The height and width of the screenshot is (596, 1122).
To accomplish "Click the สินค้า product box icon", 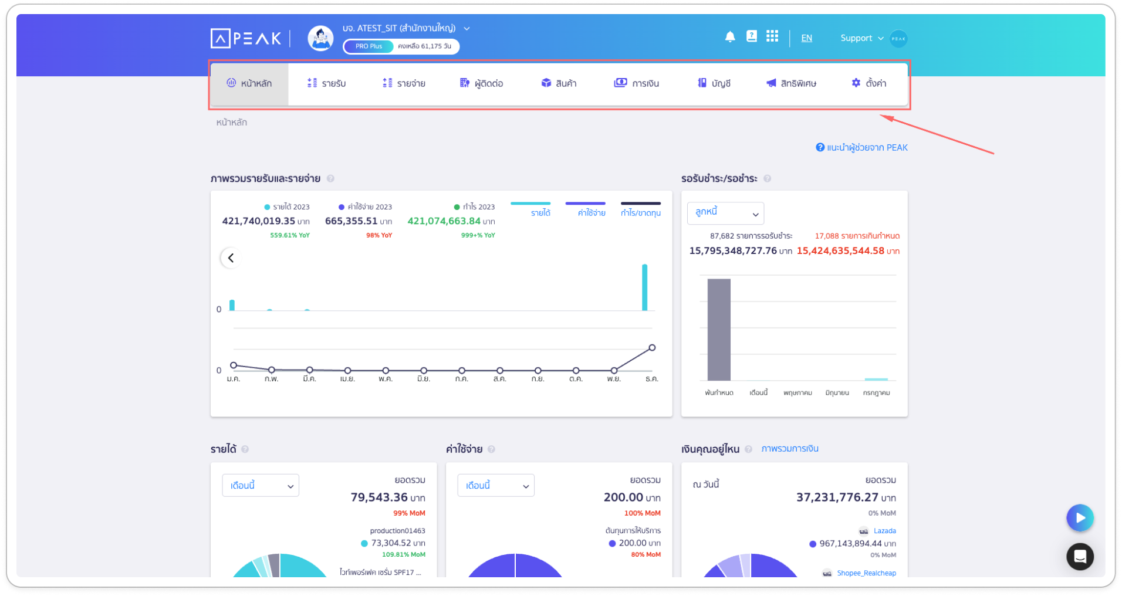I will coord(546,83).
